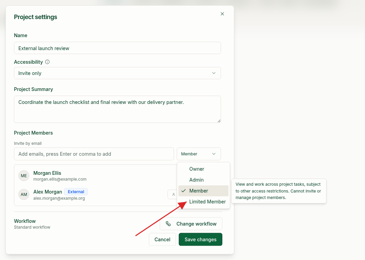
Task: Click the Standard workflow label
Action: click(x=32, y=227)
